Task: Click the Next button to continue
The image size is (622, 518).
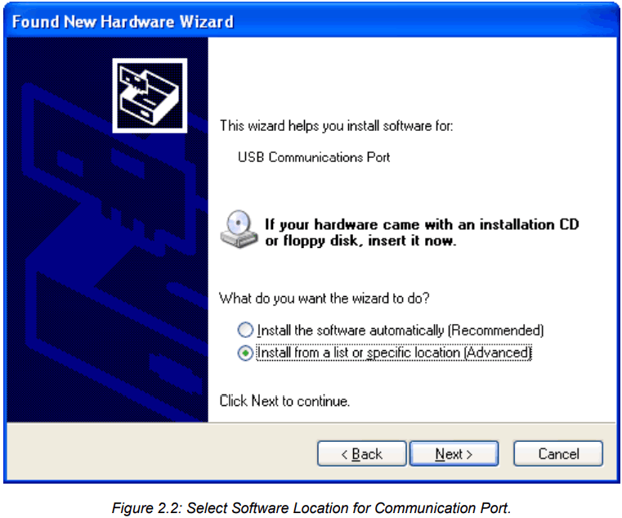Action: 454,453
